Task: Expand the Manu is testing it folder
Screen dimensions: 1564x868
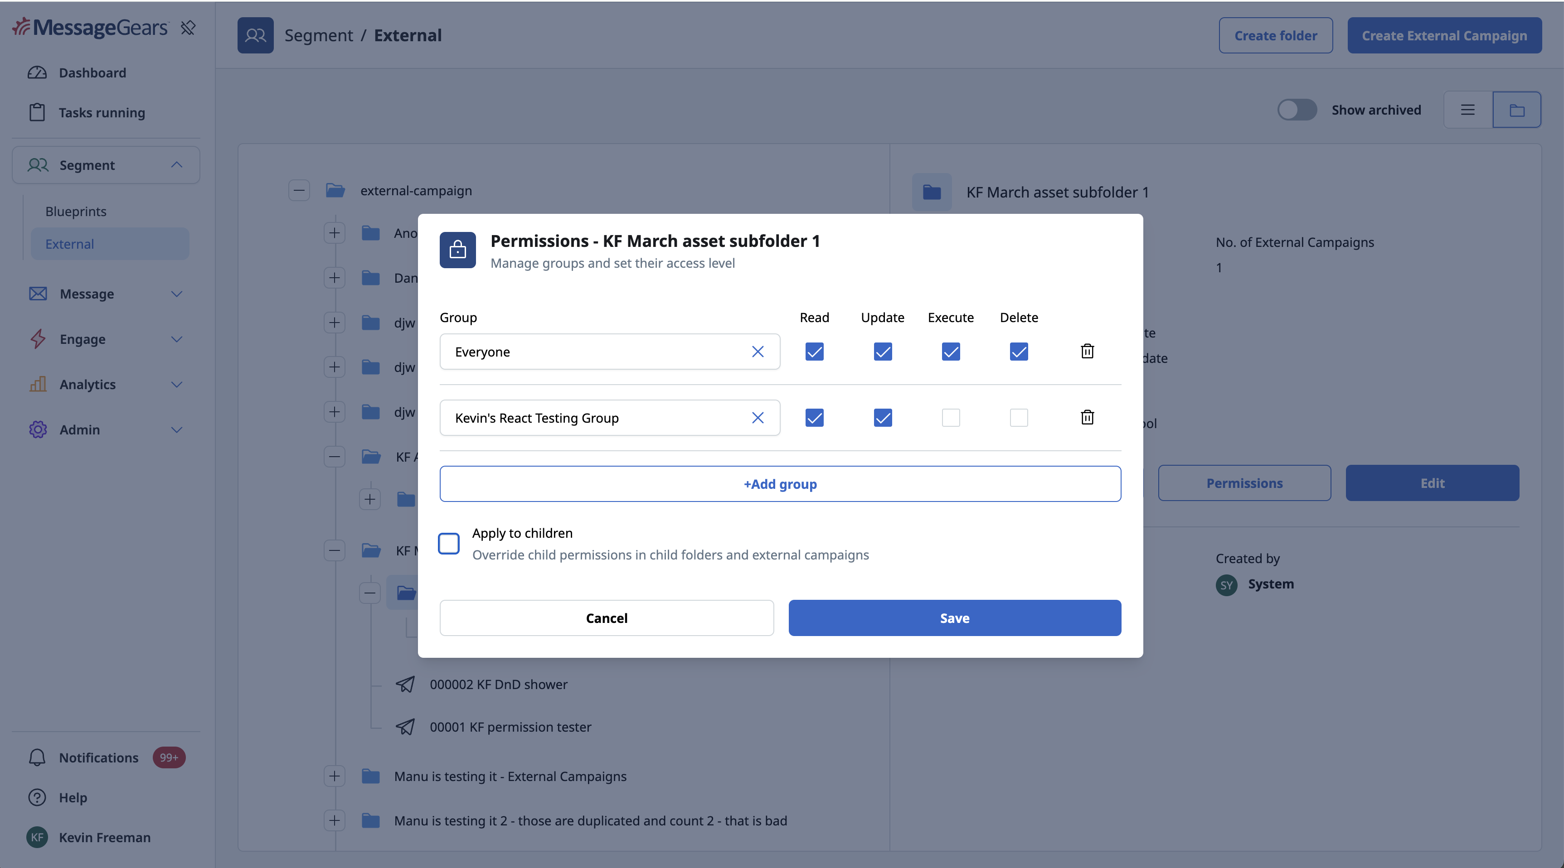Action: point(335,776)
